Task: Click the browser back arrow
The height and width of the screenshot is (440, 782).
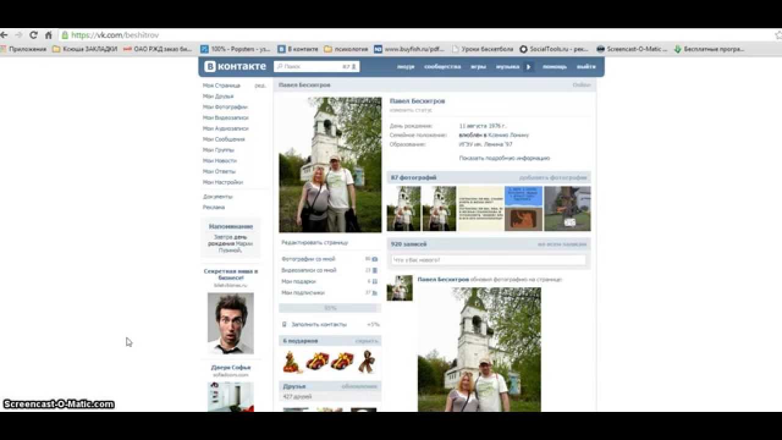Action: click(4, 35)
